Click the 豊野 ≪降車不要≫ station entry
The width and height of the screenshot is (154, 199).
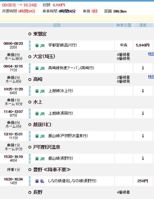tap(52, 170)
